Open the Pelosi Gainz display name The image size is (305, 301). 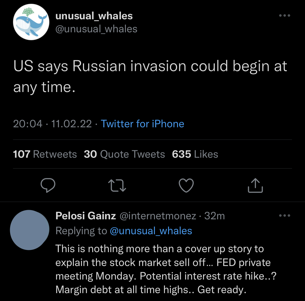(x=86, y=216)
